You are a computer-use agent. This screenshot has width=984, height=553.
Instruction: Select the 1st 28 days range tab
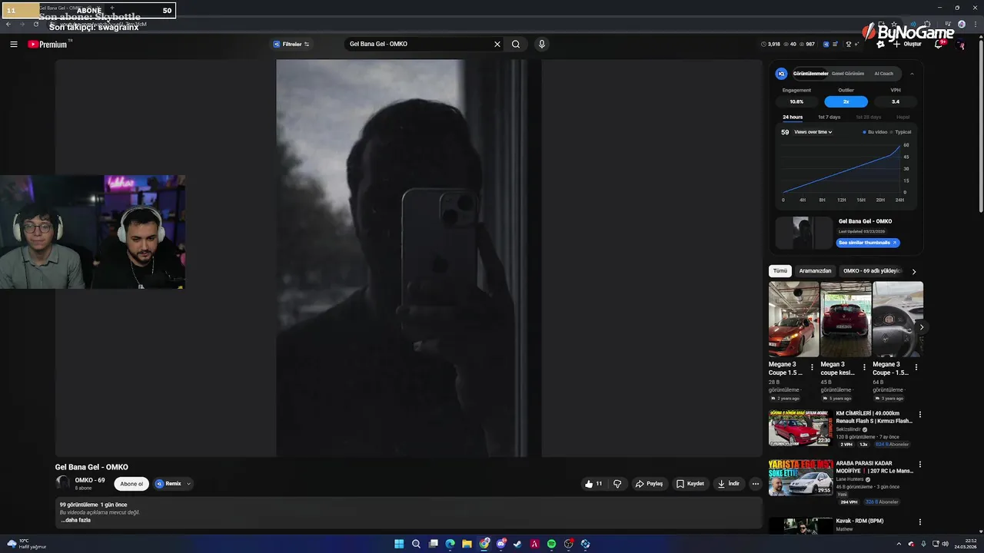[x=869, y=117]
